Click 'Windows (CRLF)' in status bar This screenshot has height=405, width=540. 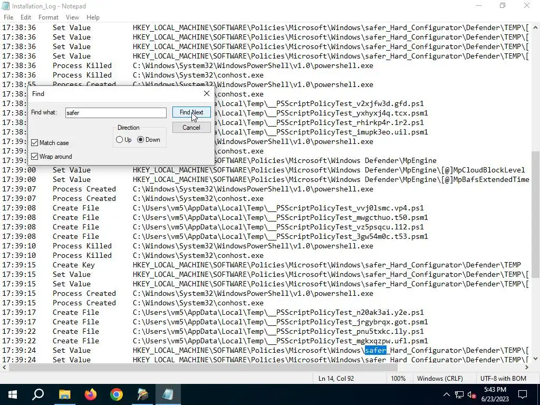point(440,378)
